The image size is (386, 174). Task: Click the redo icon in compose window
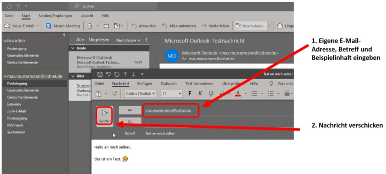pos(117,74)
